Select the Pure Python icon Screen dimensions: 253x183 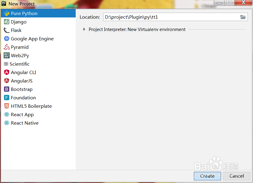coord(7,13)
